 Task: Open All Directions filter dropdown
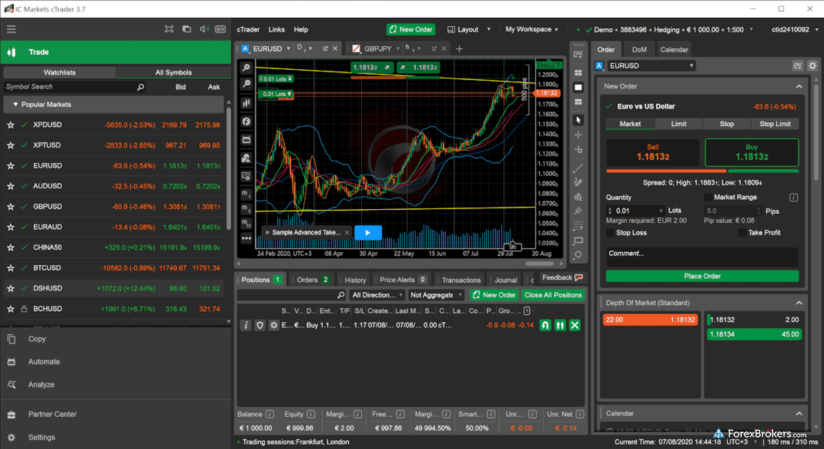tap(377, 295)
